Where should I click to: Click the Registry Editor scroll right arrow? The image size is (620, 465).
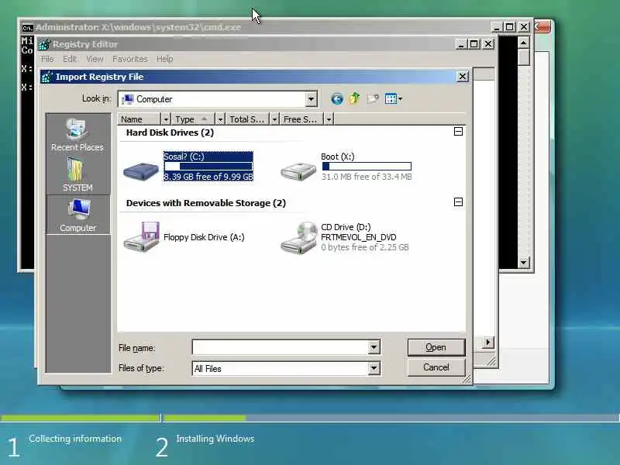coord(488,343)
